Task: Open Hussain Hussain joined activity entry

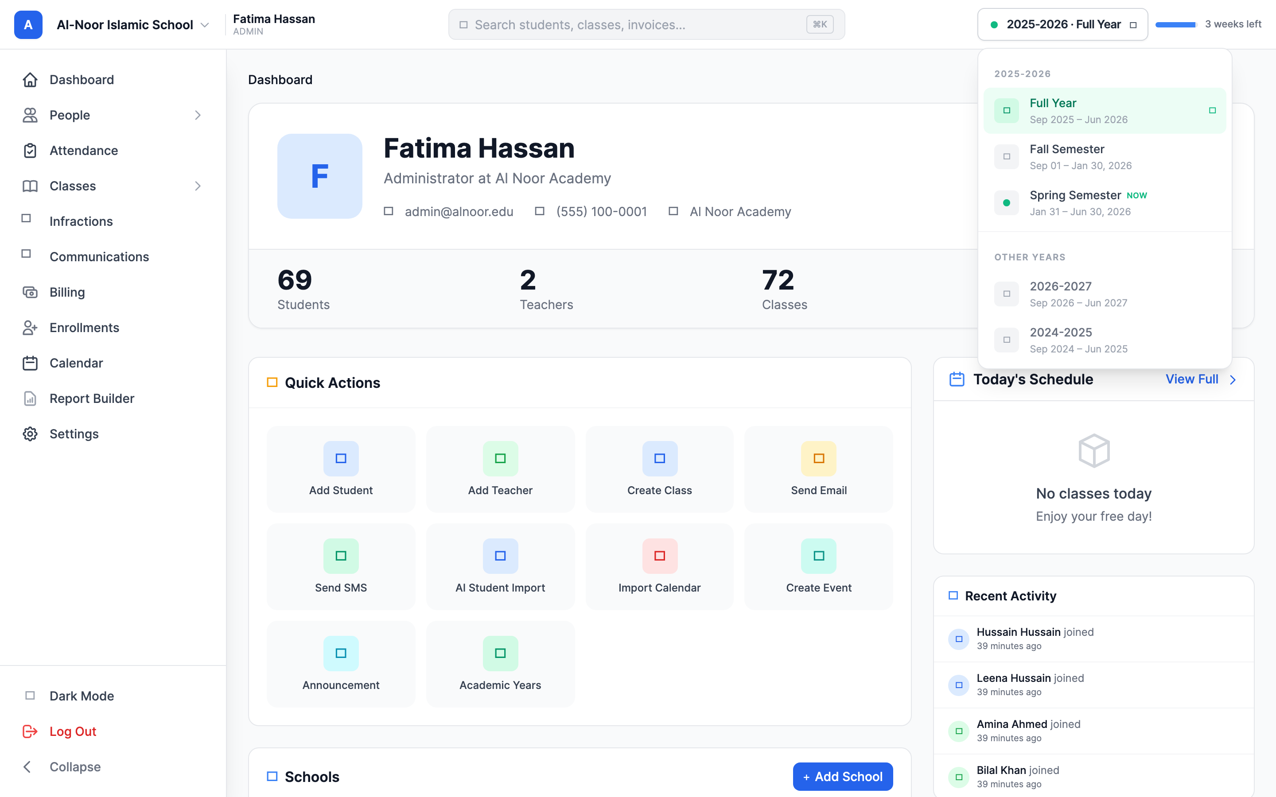Action: click(x=1093, y=638)
